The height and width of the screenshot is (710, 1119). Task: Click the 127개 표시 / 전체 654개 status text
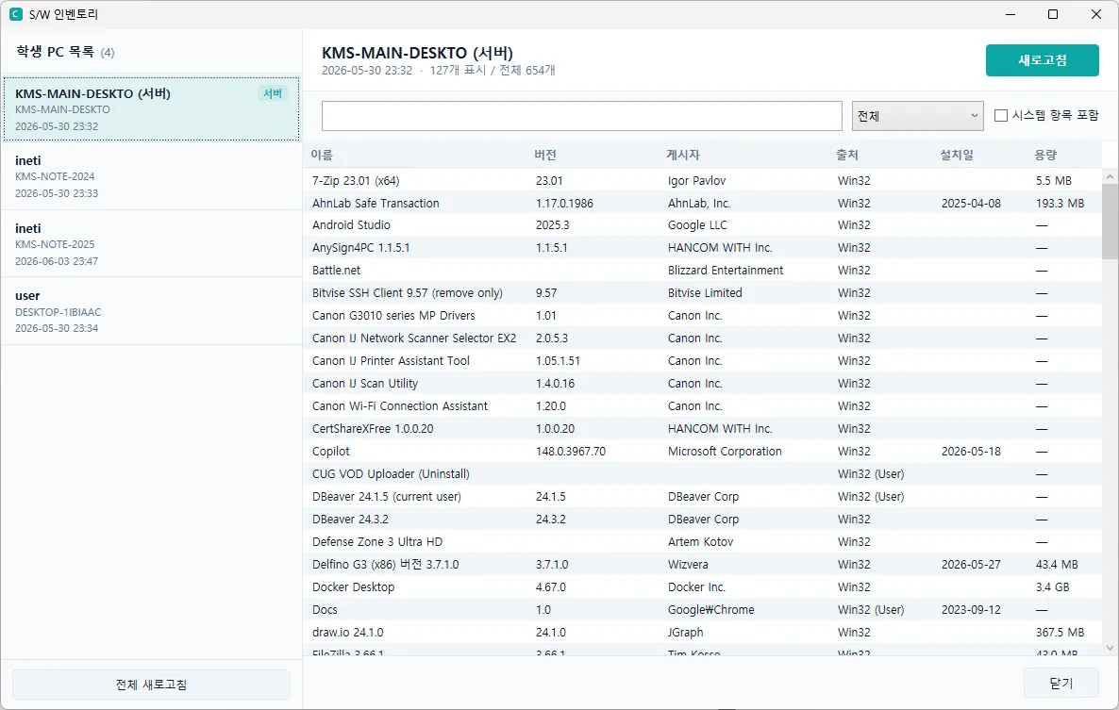point(493,71)
